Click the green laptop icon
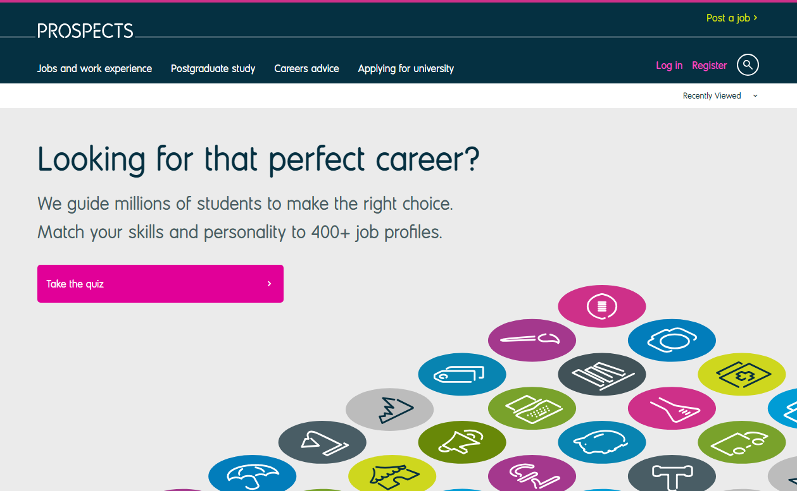 click(532, 408)
